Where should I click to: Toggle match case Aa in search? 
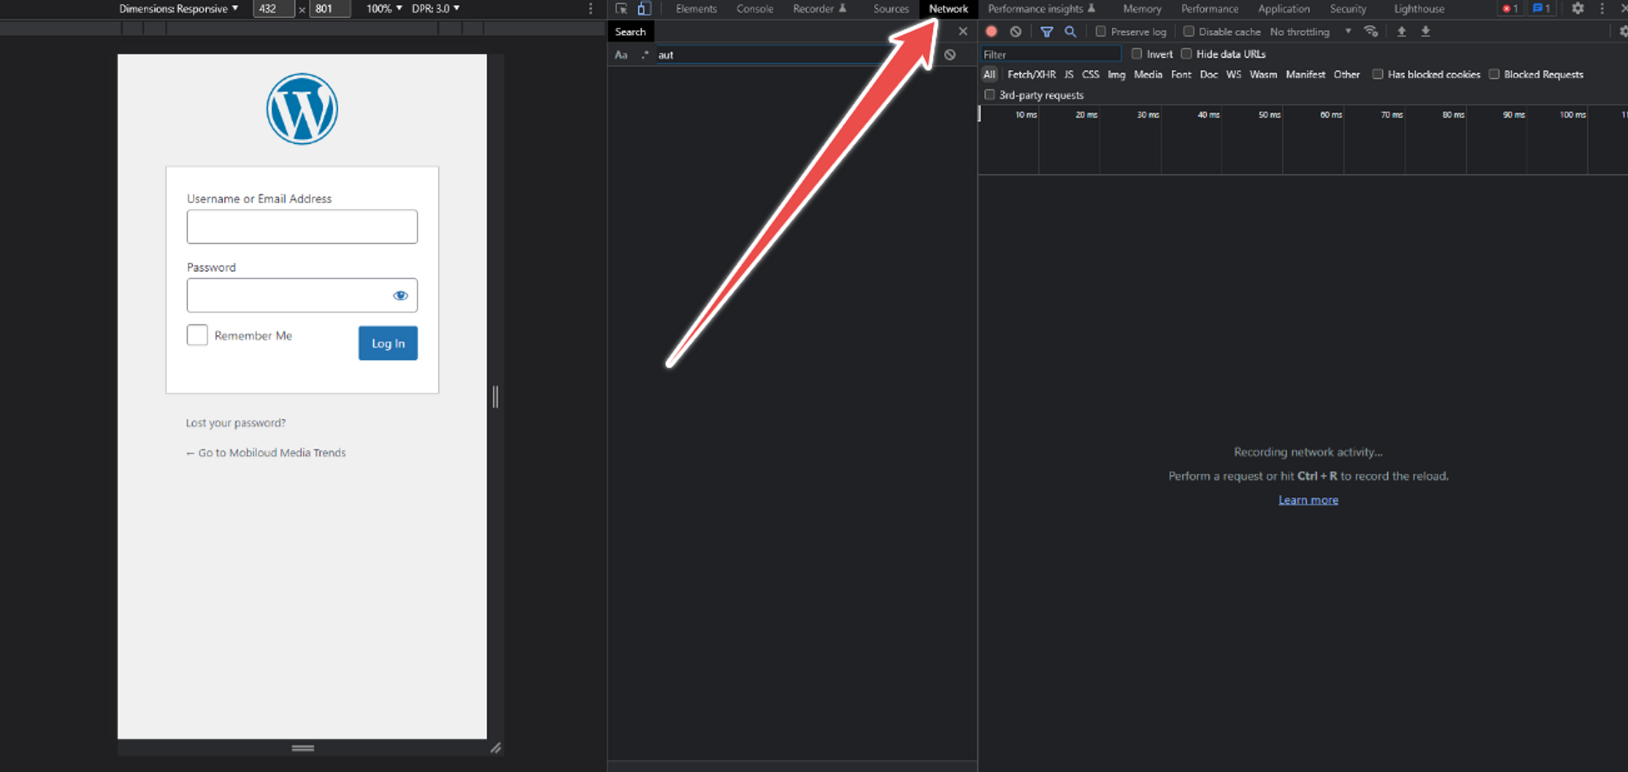pos(621,55)
